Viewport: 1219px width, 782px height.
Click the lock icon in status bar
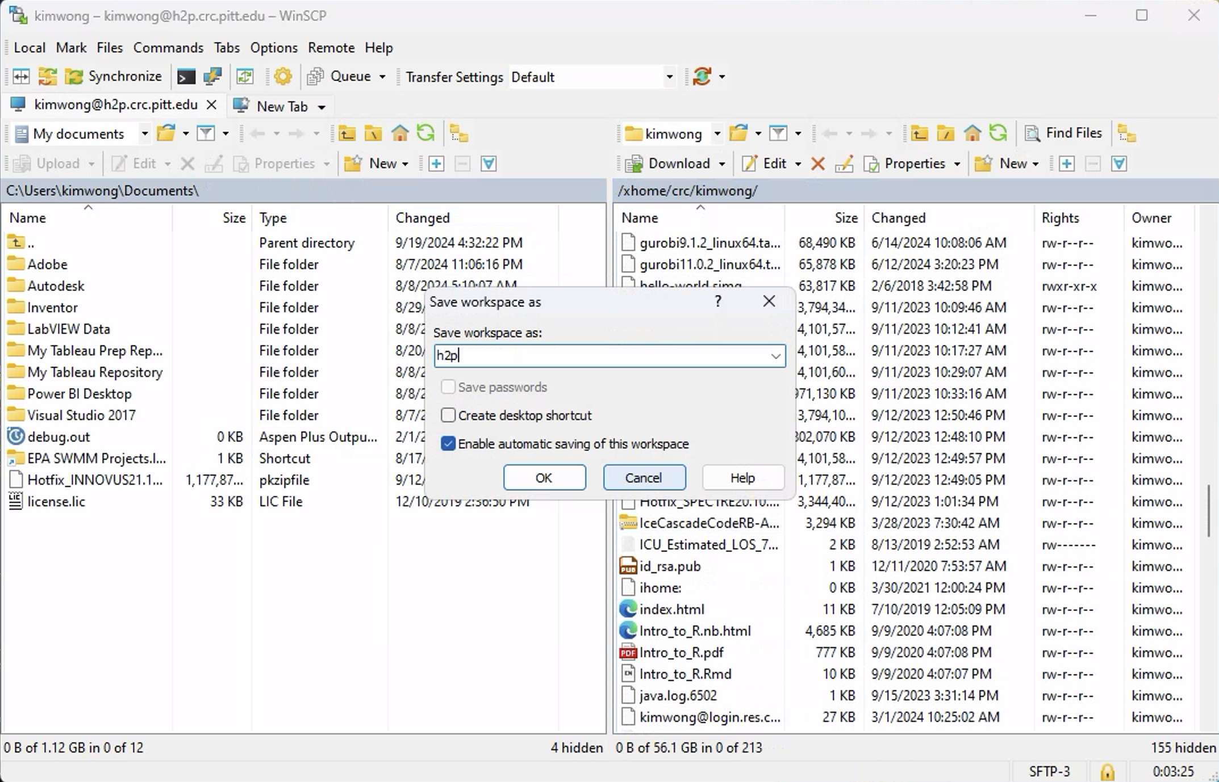tap(1107, 772)
